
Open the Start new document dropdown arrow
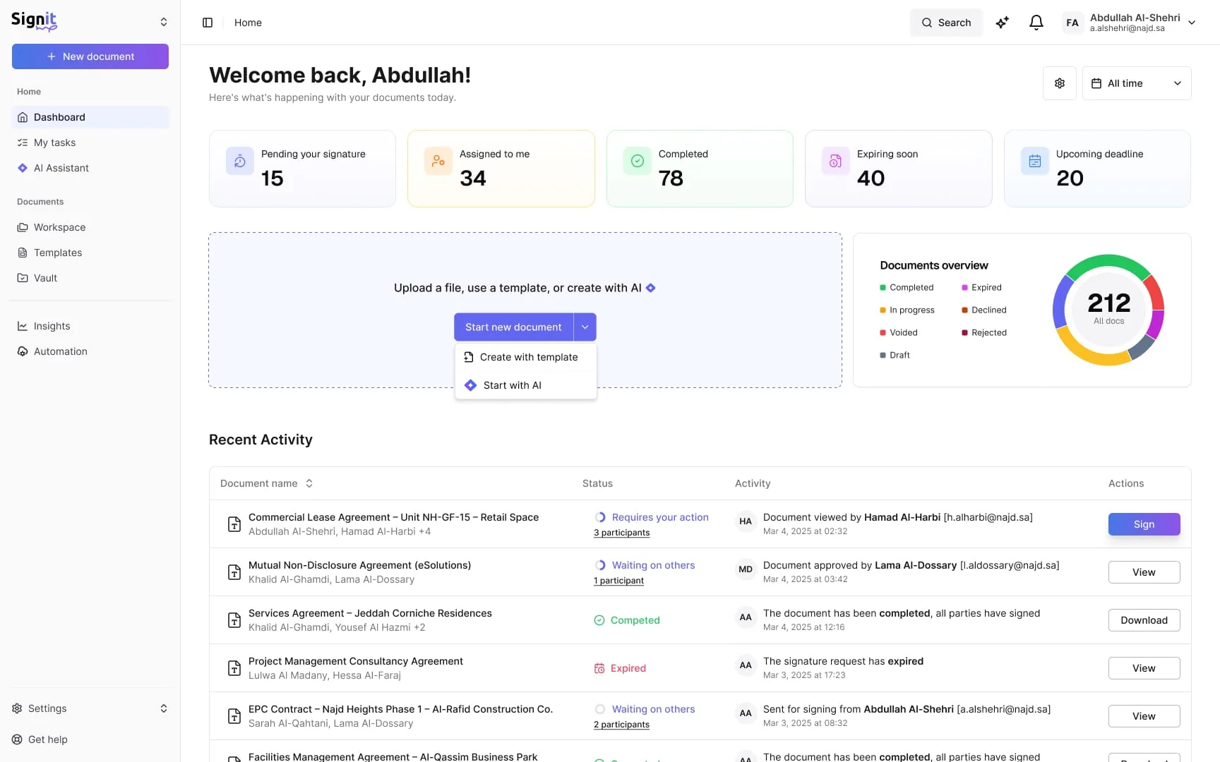pyautogui.click(x=585, y=327)
